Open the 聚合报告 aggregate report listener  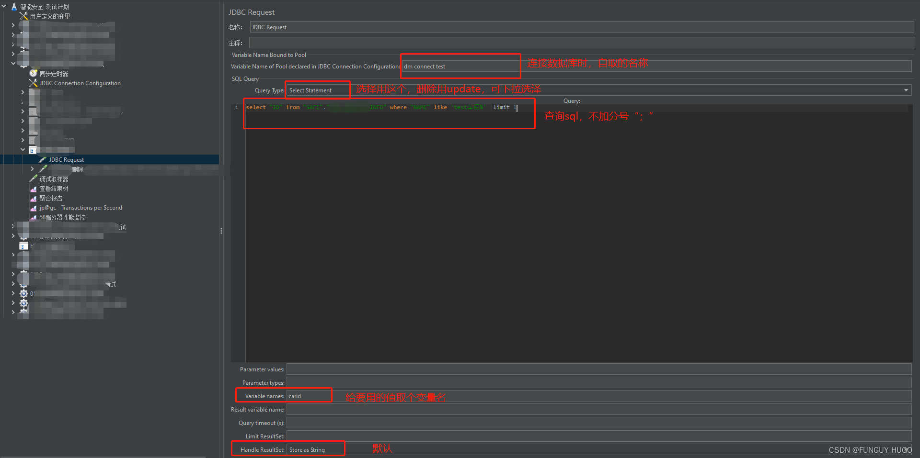click(x=51, y=198)
